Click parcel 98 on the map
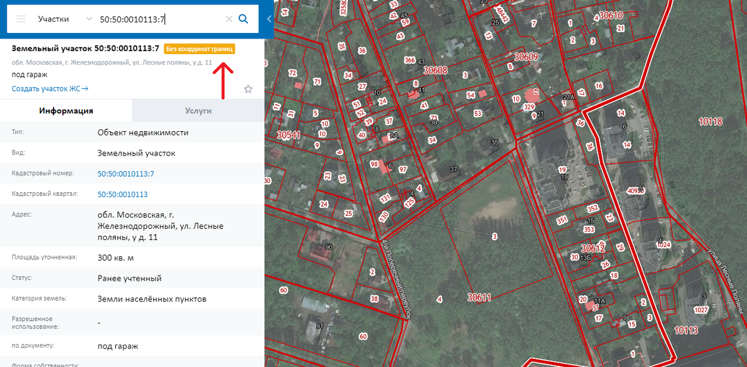Viewport: 747px width, 367px height. (x=374, y=164)
